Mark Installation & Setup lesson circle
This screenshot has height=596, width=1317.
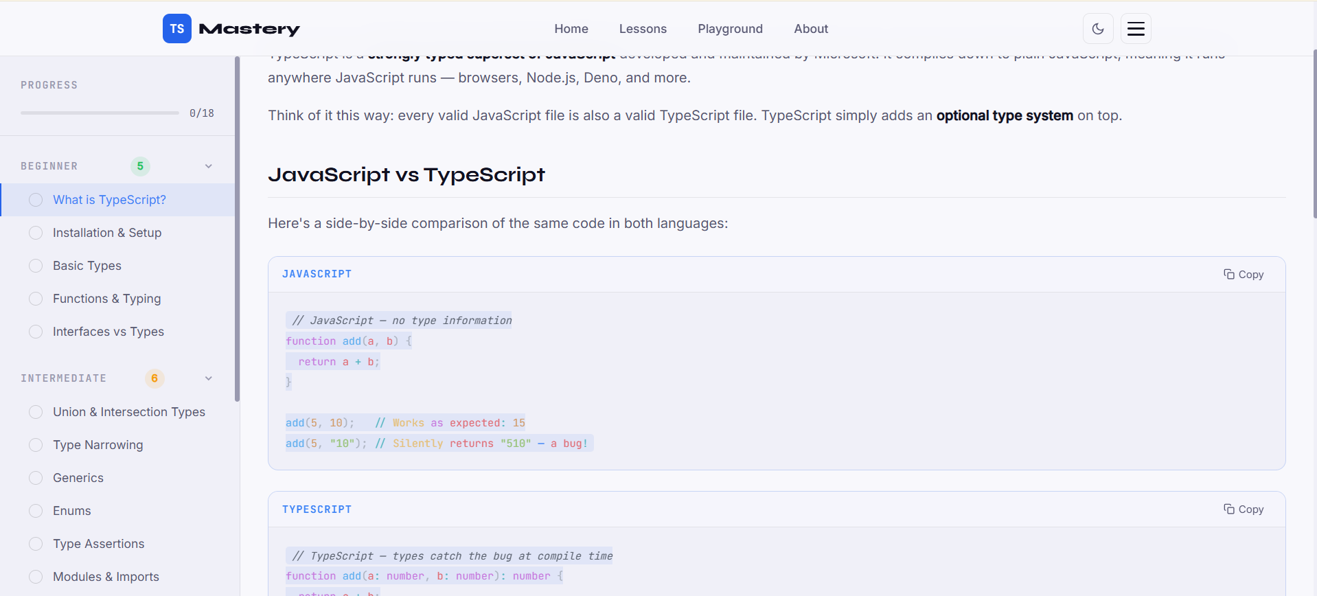[36, 233]
